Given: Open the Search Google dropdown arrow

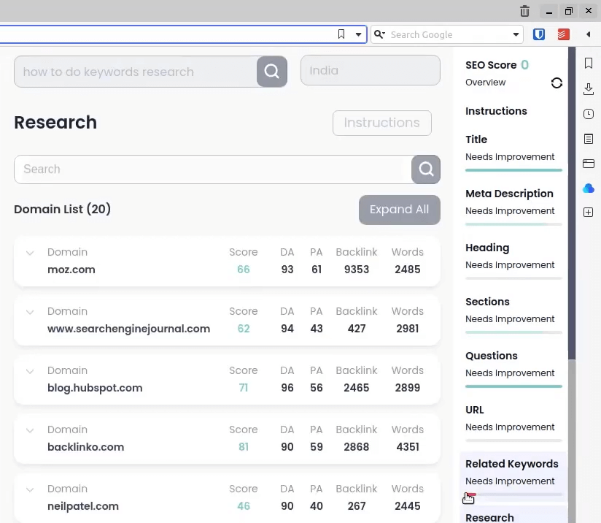Looking at the screenshot, I should pos(516,34).
